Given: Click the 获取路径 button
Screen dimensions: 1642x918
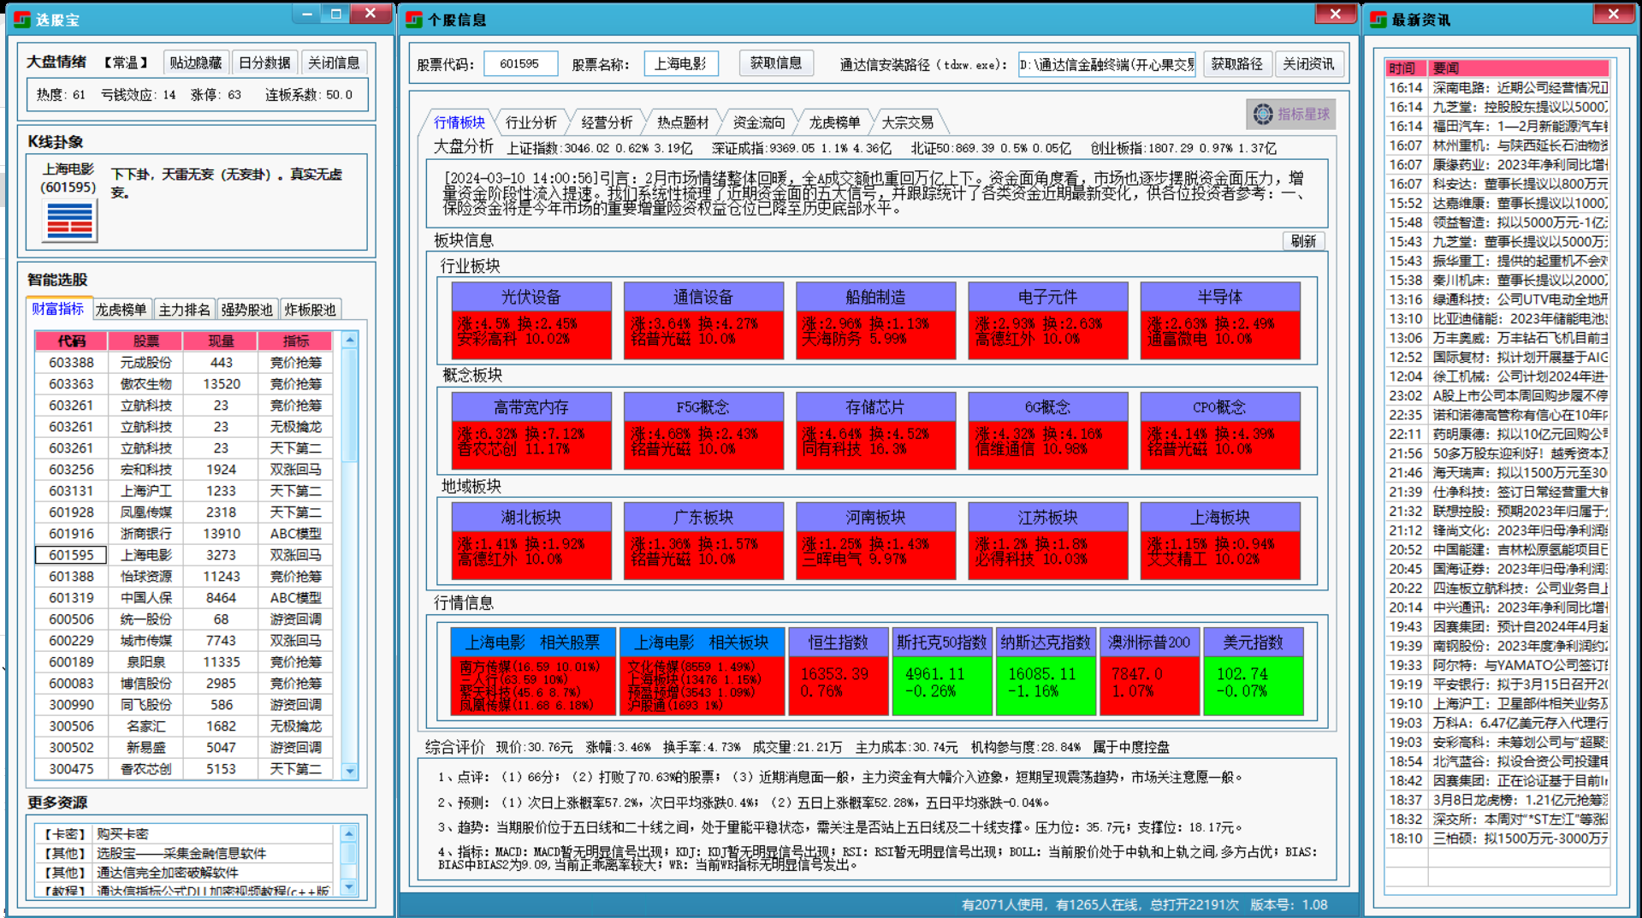Looking at the screenshot, I should coord(1236,63).
